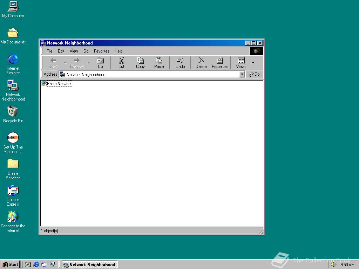Click the window's title bar system icon
The image size is (359, 269).
point(43,43)
